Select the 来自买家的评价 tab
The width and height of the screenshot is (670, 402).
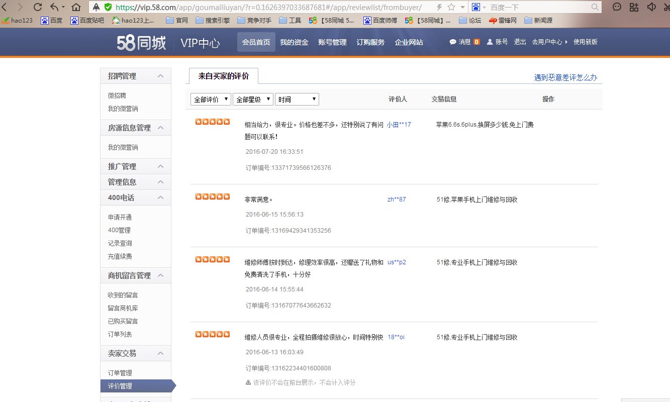click(223, 75)
